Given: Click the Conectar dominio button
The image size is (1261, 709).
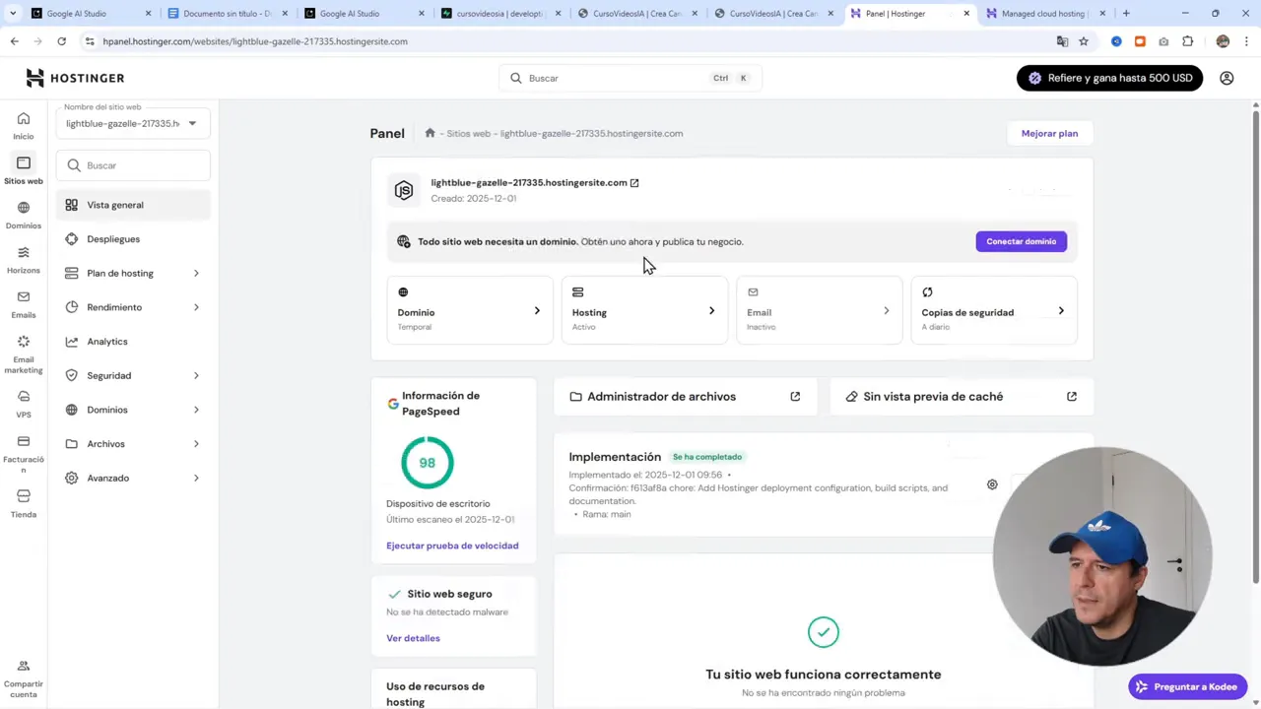Looking at the screenshot, I should (x=1021, y=241).
